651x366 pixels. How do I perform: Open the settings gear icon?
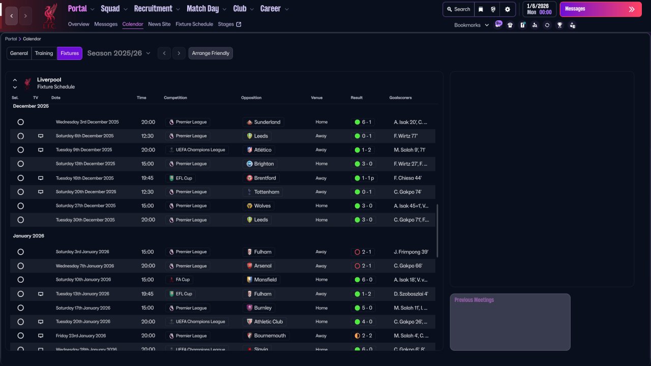point(507,9)
